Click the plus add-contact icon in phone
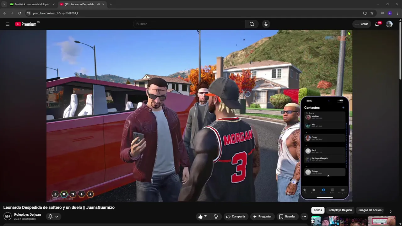 [x=343, y=108]
